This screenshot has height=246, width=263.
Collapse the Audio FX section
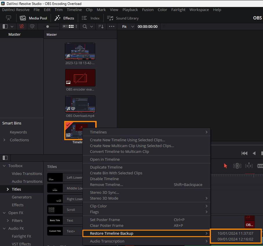(4, 229)
